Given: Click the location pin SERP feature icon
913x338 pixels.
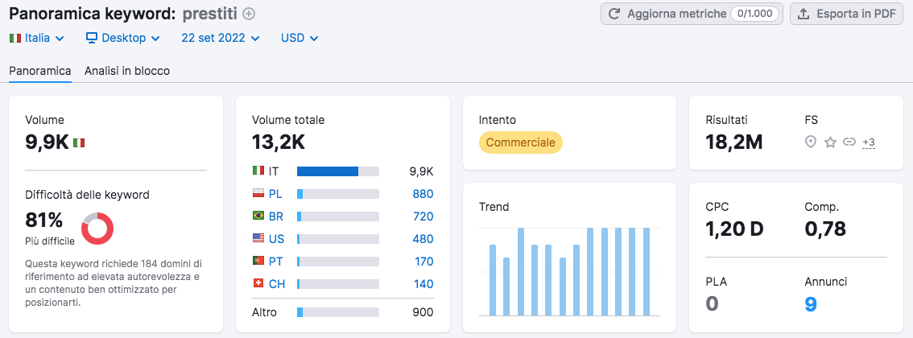Looking at the screenshot, I should [x=811, y=142].
